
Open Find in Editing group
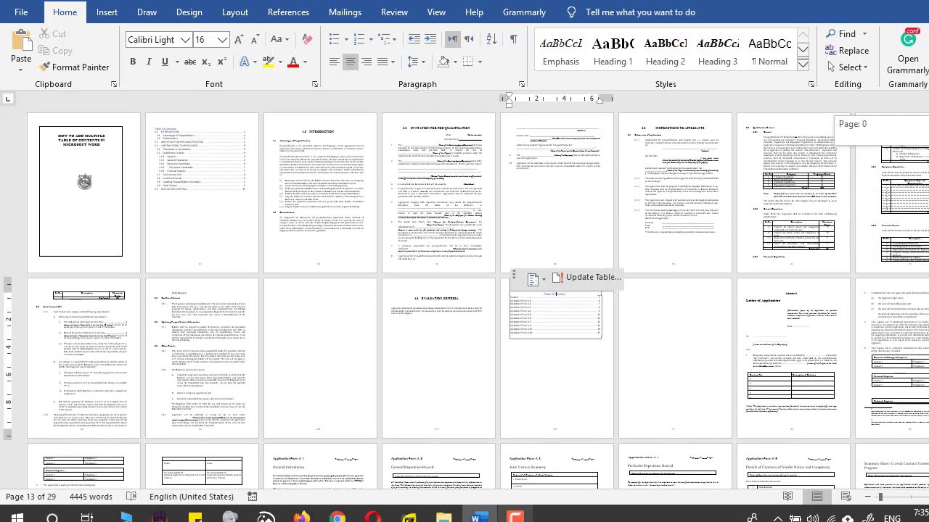point(841,33)
